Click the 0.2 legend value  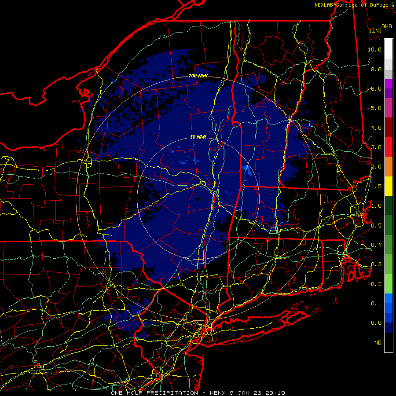tap(376, 284)
